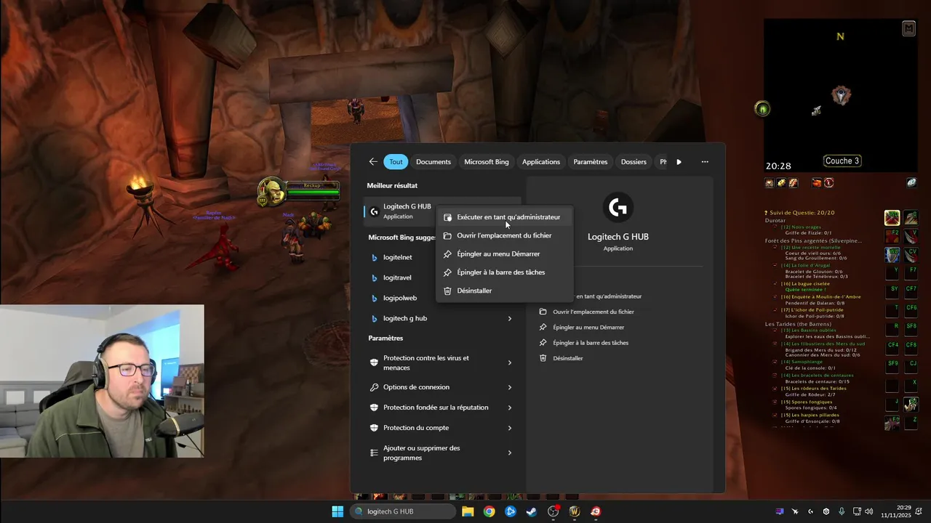Switch to the Documents search tab
931x523 pixels.
pos(433,162)
